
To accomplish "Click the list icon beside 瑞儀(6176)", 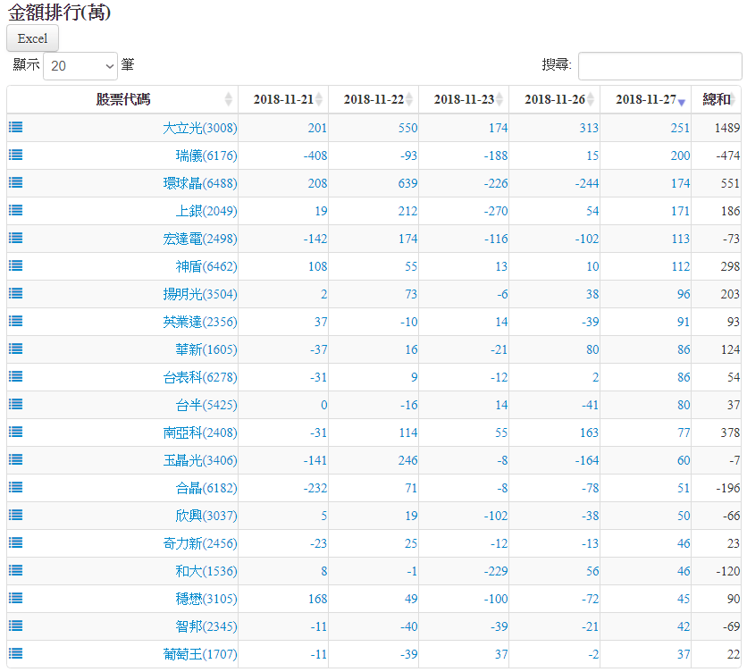I will coord(16,155).
